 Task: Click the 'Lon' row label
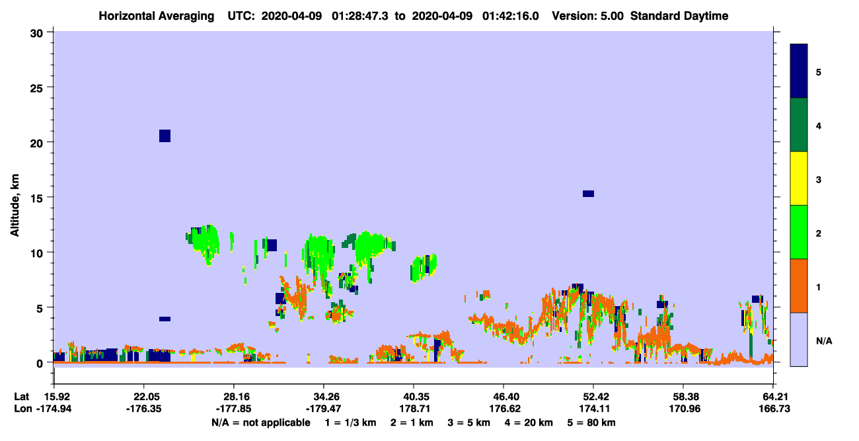click(22, 409)
